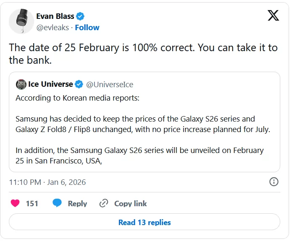Image resolution: width=292 pixels, height=241 pixels.
Task: Follow the @evleaks account
Action: (87, 28)
